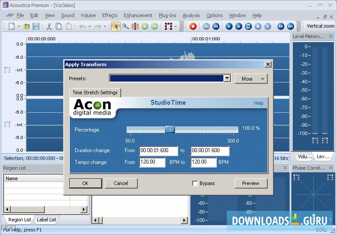337x235 pixels.
Task: Click the green left arrow icon
Action: [x=145, y=26]
